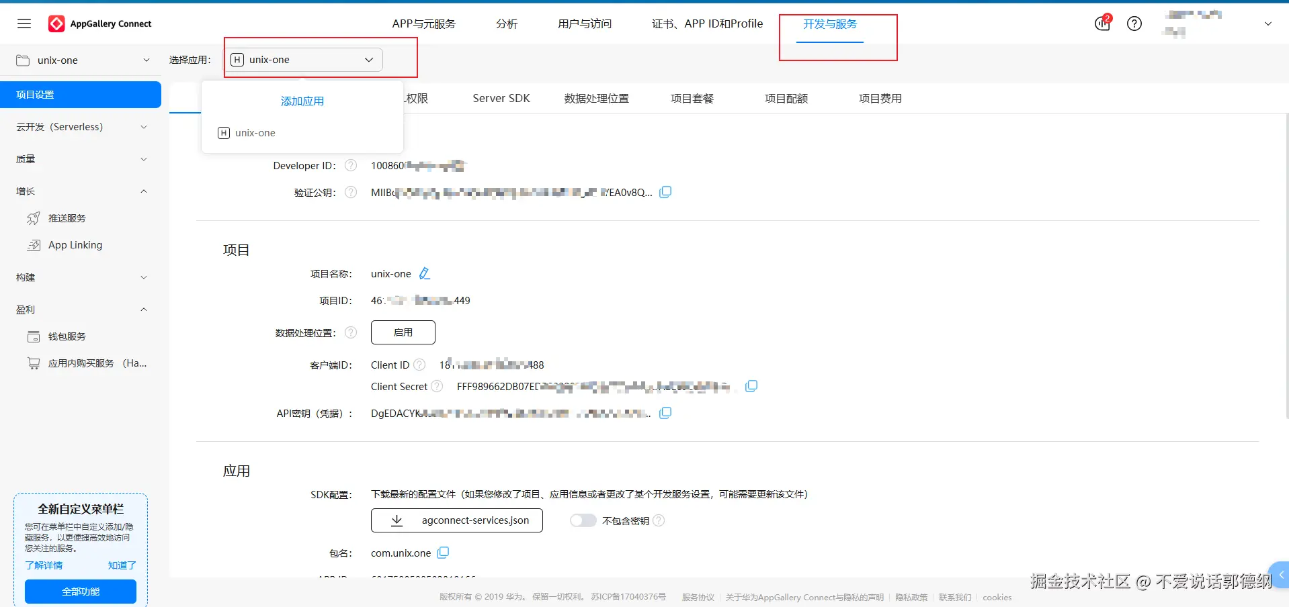Image resolution: width=1289 pixels, height=607 pixels.
Task: Switch to 证书、APP ID和Profile tab
Action: pos(708,24)
